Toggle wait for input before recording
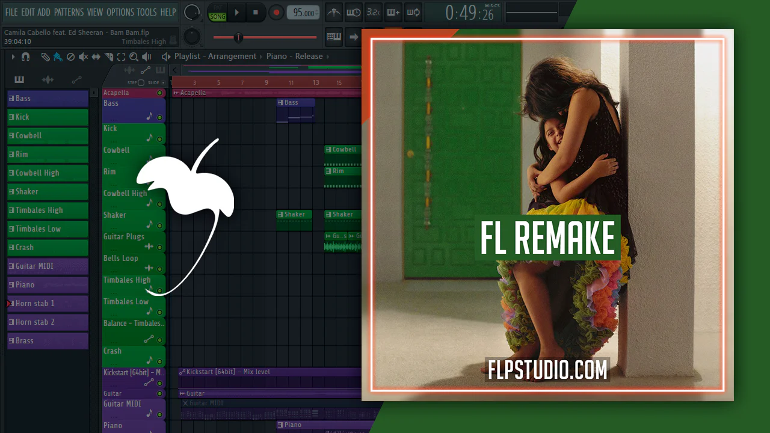This screenshot has width=770, height=433. [354, 12]
